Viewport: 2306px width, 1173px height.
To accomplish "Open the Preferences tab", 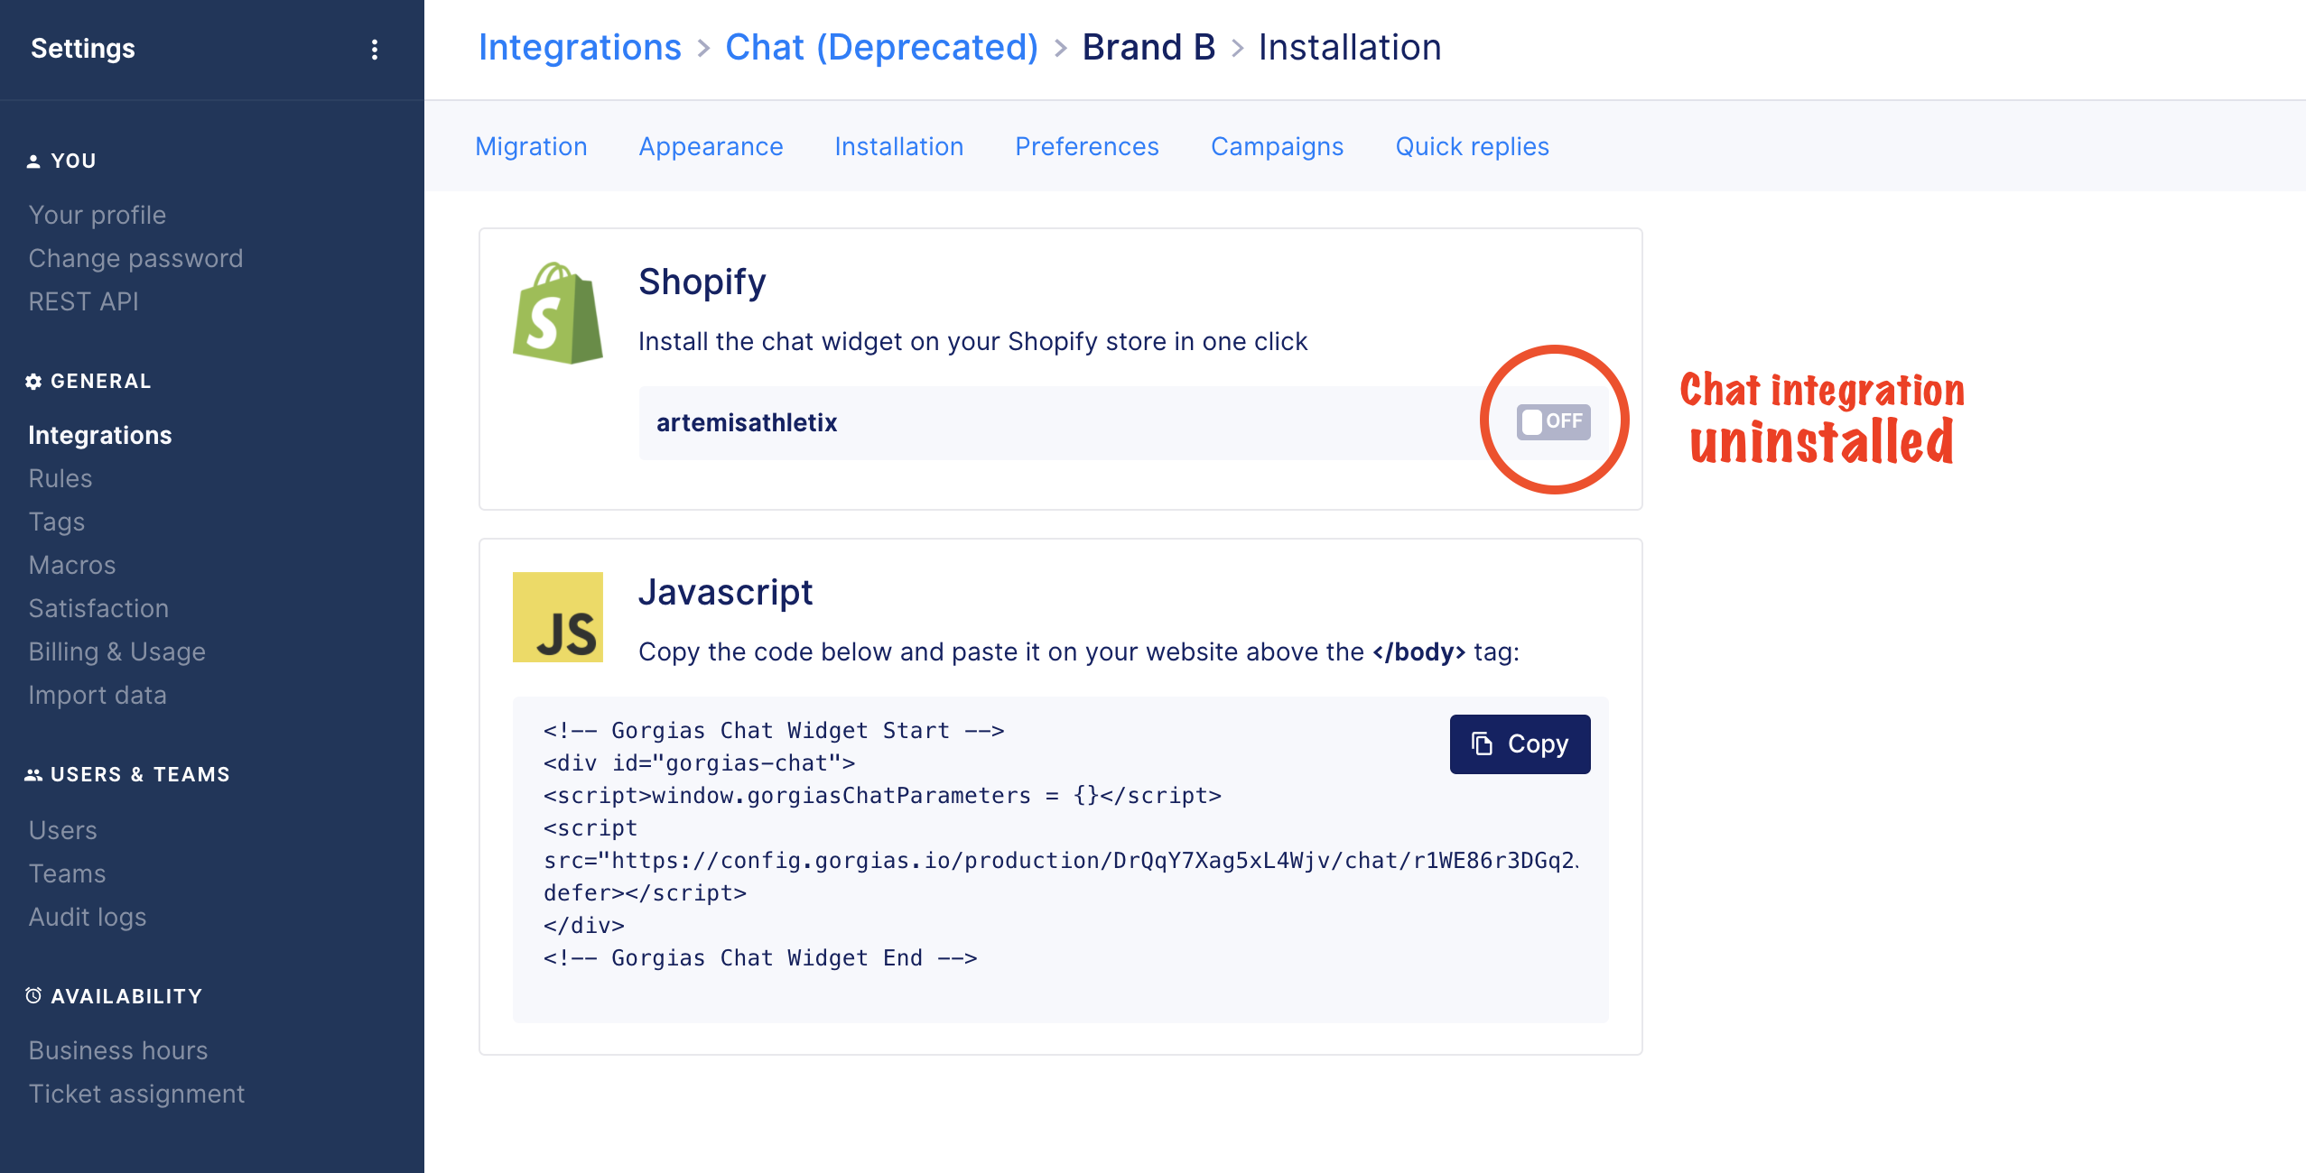I will (1087, 146).
